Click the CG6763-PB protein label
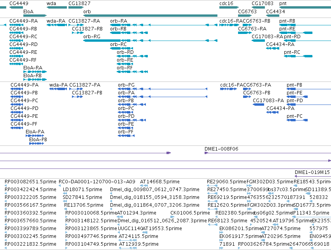Viewport: 331px width, 250px height. (x=257, y=93)
